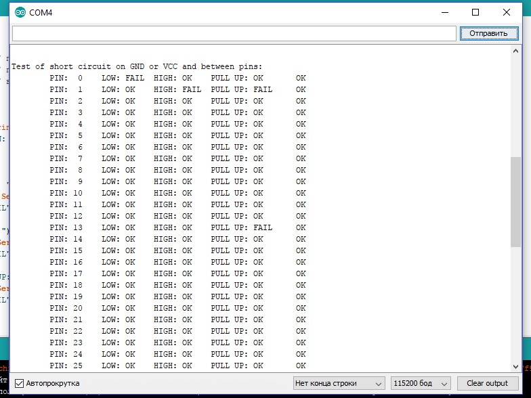This screenshot has width=531, height=398.
Task: Focus the serial message input field
Action: (234, 33)
